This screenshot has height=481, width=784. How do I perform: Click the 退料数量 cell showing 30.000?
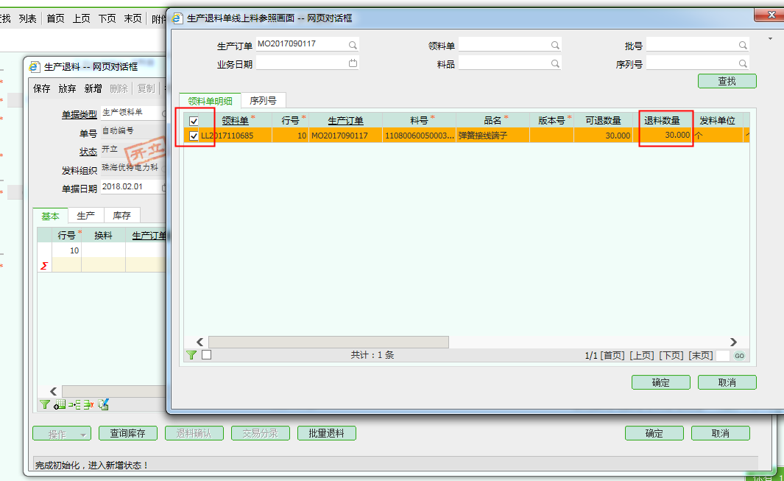point(666,136)
